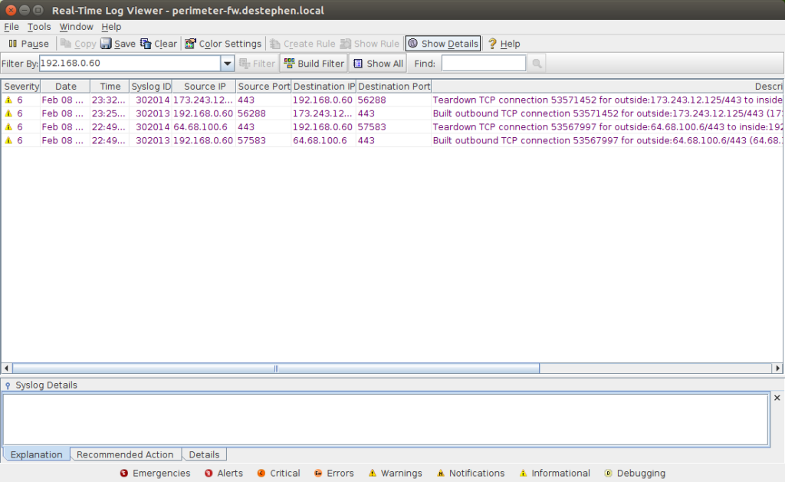Sort by the Destination IP column header

pos(324,86)
